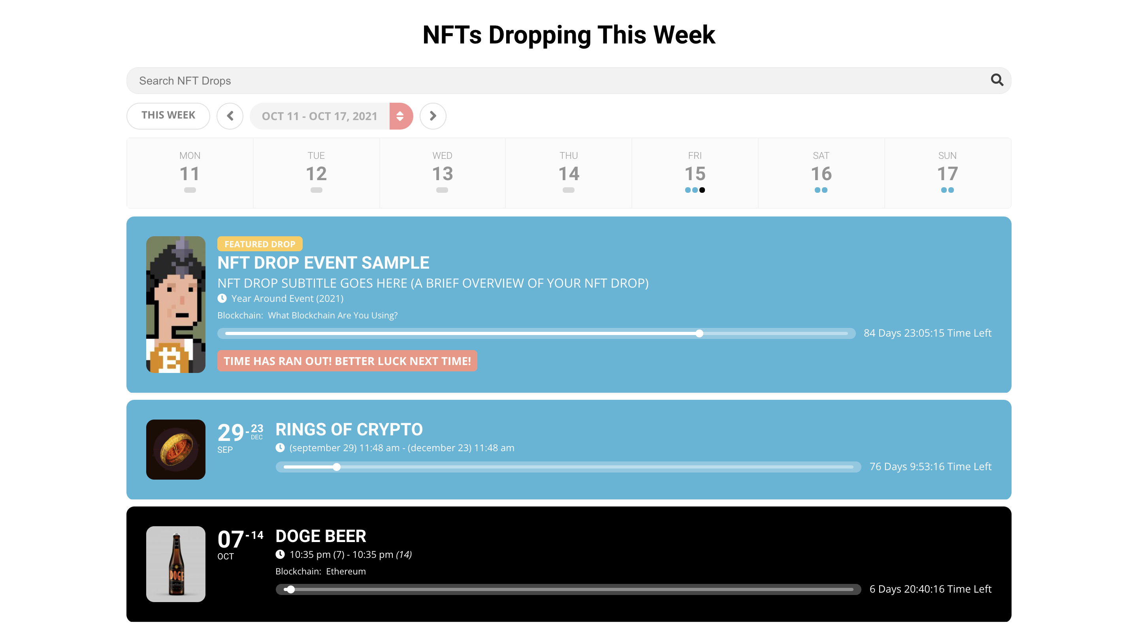Click the event dot under Sunday 17

(x=945, y=190)
